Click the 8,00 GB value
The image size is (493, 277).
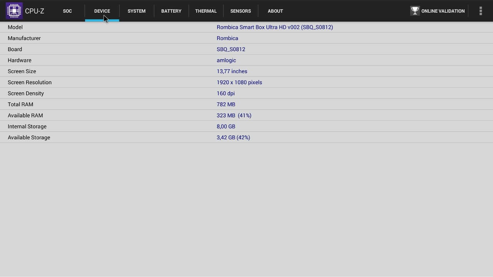click(226, 127)
